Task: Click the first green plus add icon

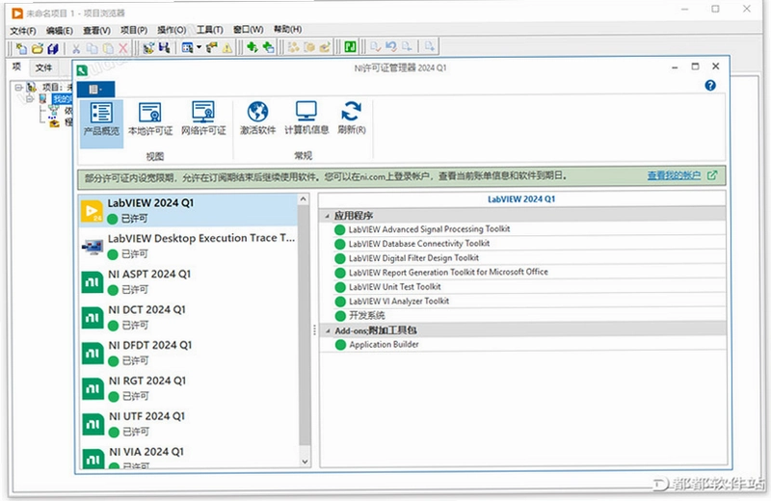Action: [x=253, y=47]
